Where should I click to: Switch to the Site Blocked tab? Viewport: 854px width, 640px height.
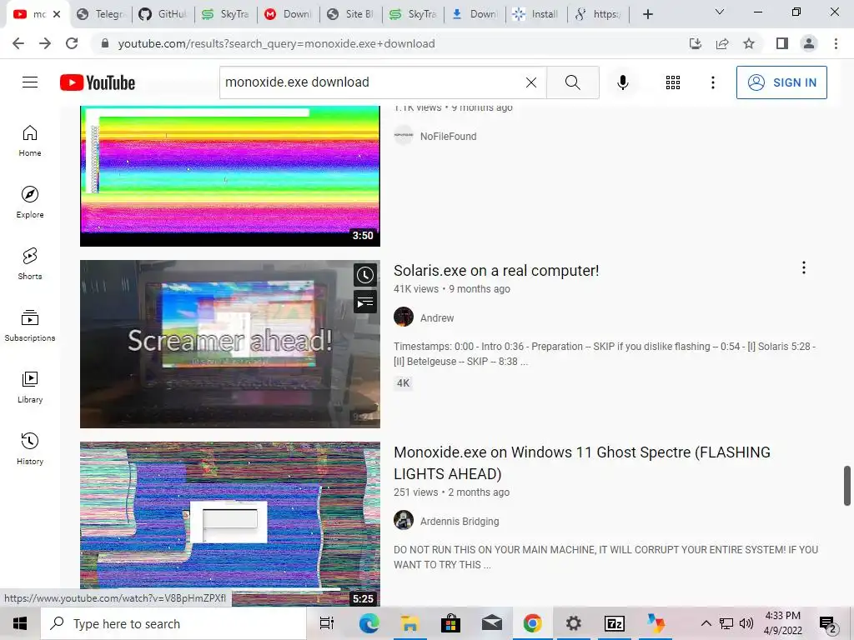click(x=351, y=14)
